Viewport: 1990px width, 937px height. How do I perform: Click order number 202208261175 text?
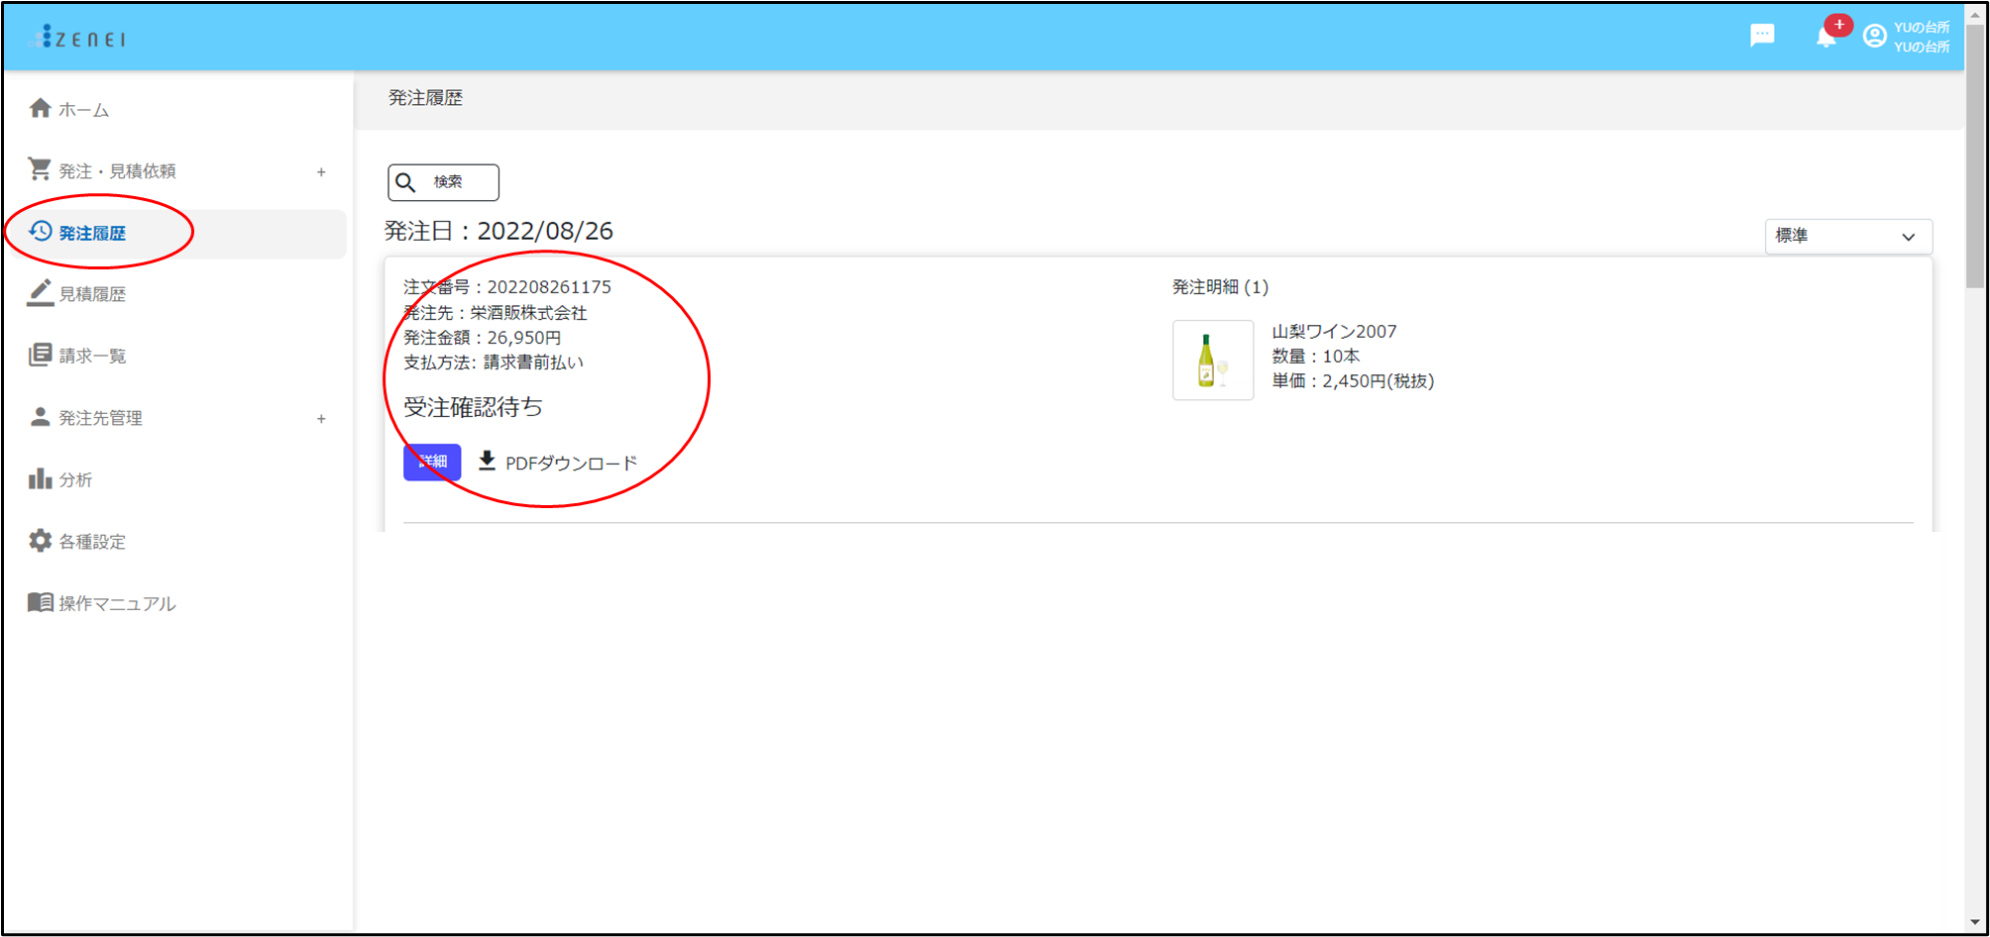(x=549, y=287)
